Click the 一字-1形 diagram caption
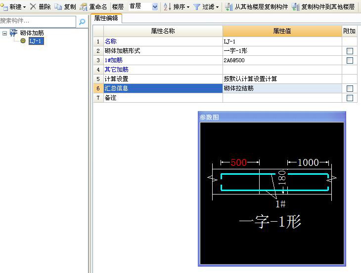 (x=270, y=222)
